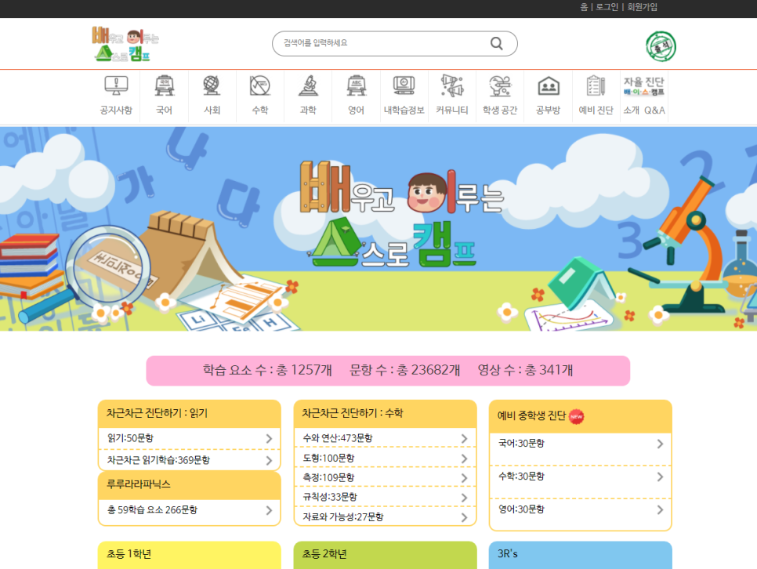Click the pink statistics summary bar
This screenshot has height=569, width=757.
point(388,371)
